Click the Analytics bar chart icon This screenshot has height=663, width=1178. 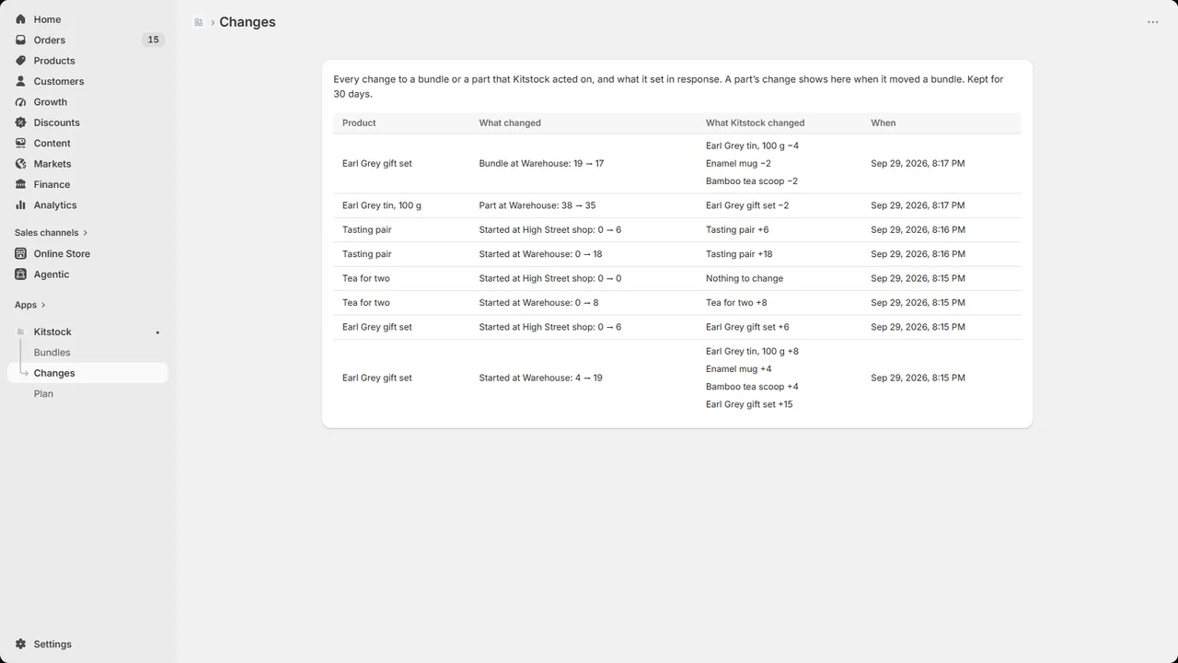20,205
